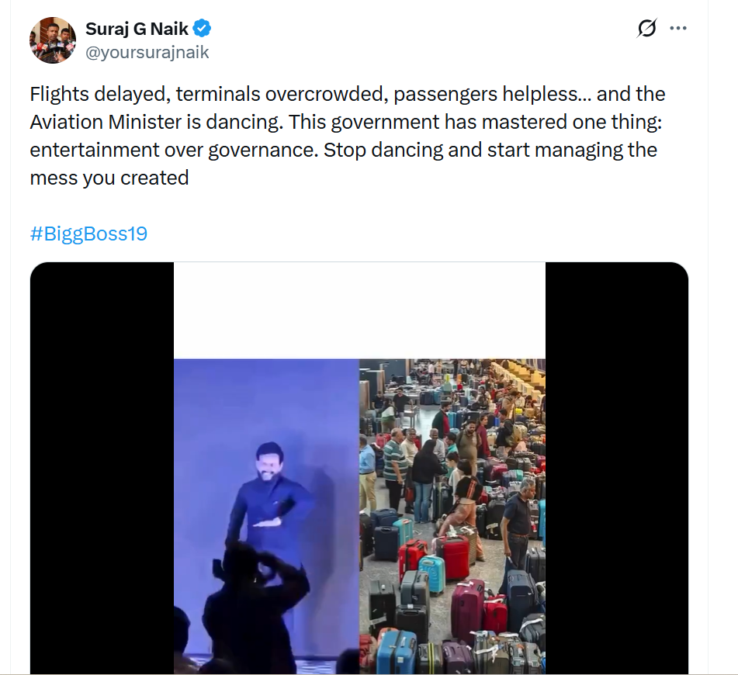This screenshot has width=738, height=675.
Task: Click Suraj G Naik's profile picture
Action: pyautogui.click(x=53, y=40)
